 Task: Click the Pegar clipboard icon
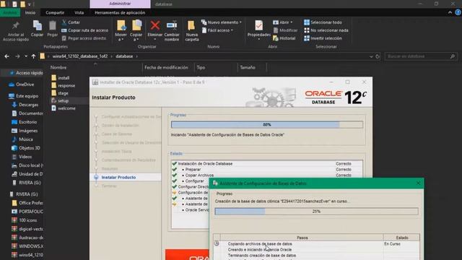[x=53, y=26]
